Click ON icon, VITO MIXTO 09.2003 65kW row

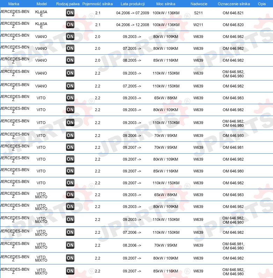coord(70,195)
